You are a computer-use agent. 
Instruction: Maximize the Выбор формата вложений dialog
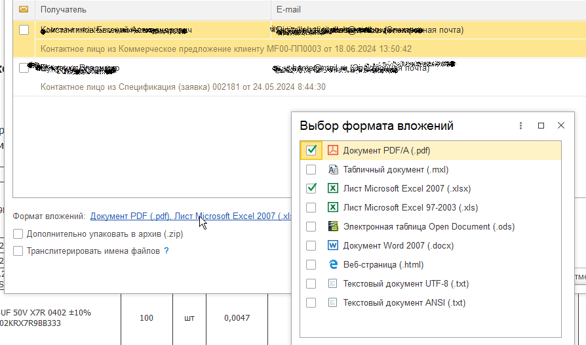click(x=541, y=126)
